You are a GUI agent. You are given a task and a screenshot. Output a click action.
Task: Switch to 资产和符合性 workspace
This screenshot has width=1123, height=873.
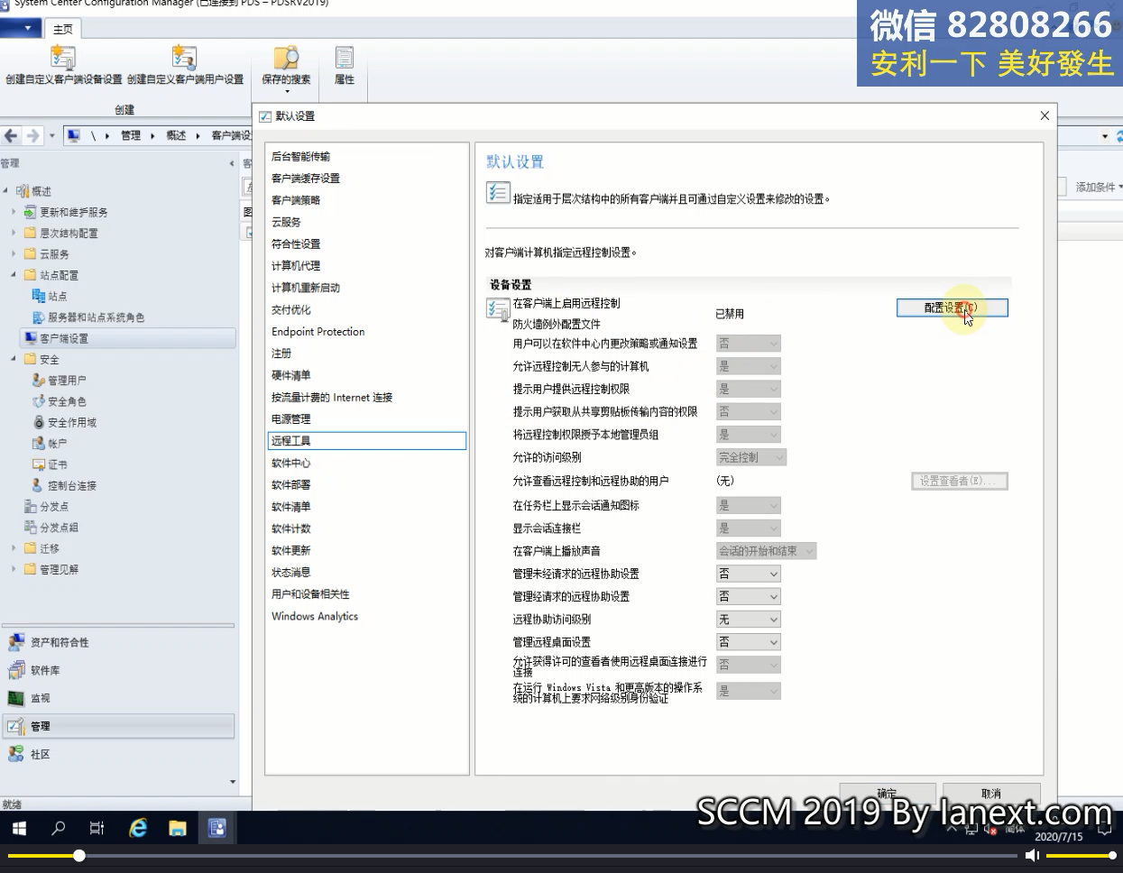pos(60,642)
